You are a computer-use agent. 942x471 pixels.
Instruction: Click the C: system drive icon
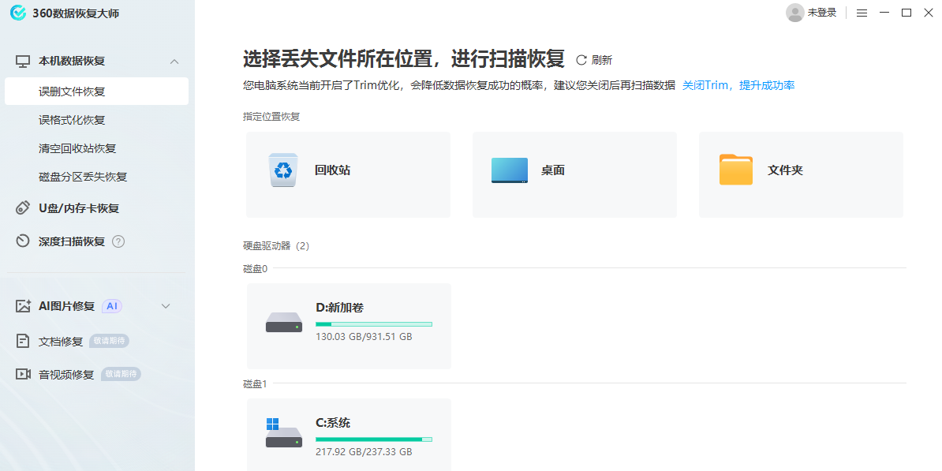click(284, 433)
